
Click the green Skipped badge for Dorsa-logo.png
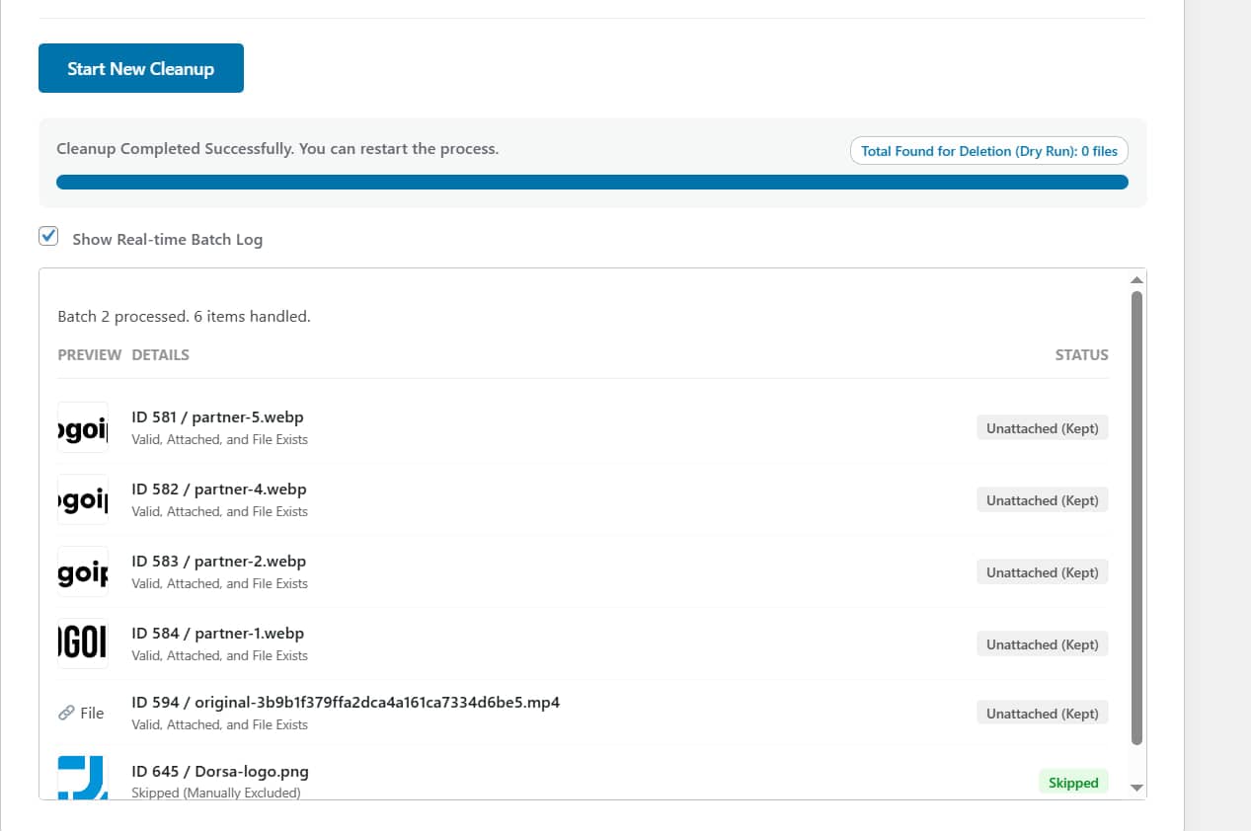point(1073,782)
